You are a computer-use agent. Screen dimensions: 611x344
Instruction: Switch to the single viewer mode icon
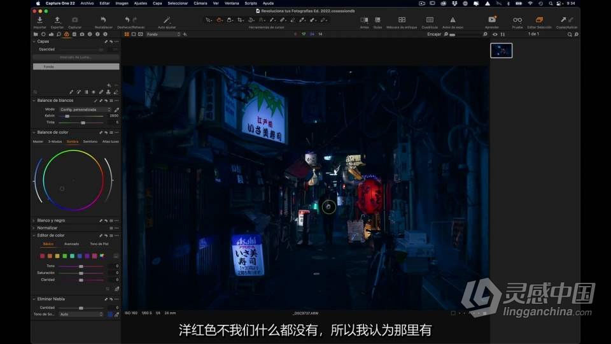pyautogui.click(x=134, y=34)
